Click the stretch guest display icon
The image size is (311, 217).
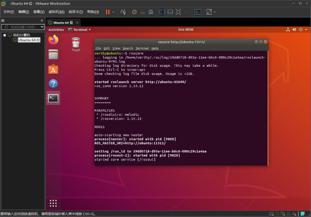click(209, 12)
